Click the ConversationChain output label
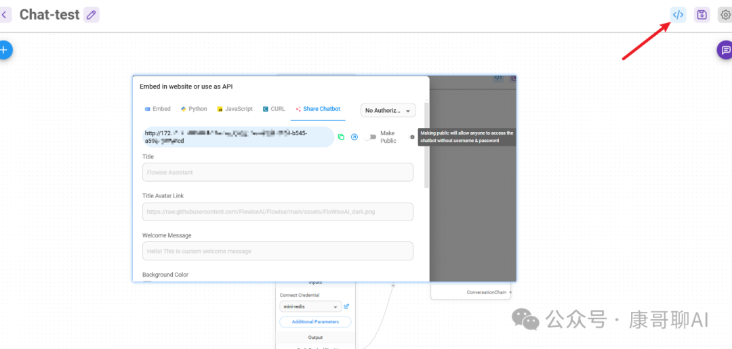This screenshot has height=349, width=732. coord(487,292)
